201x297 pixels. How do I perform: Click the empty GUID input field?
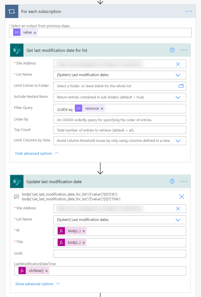(x=120, y=253)
